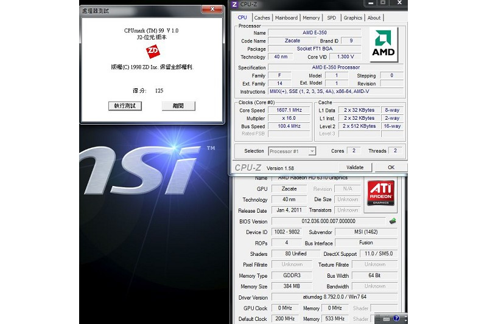
Task: Switch to the Graphics tab
Action: (353, 18)
